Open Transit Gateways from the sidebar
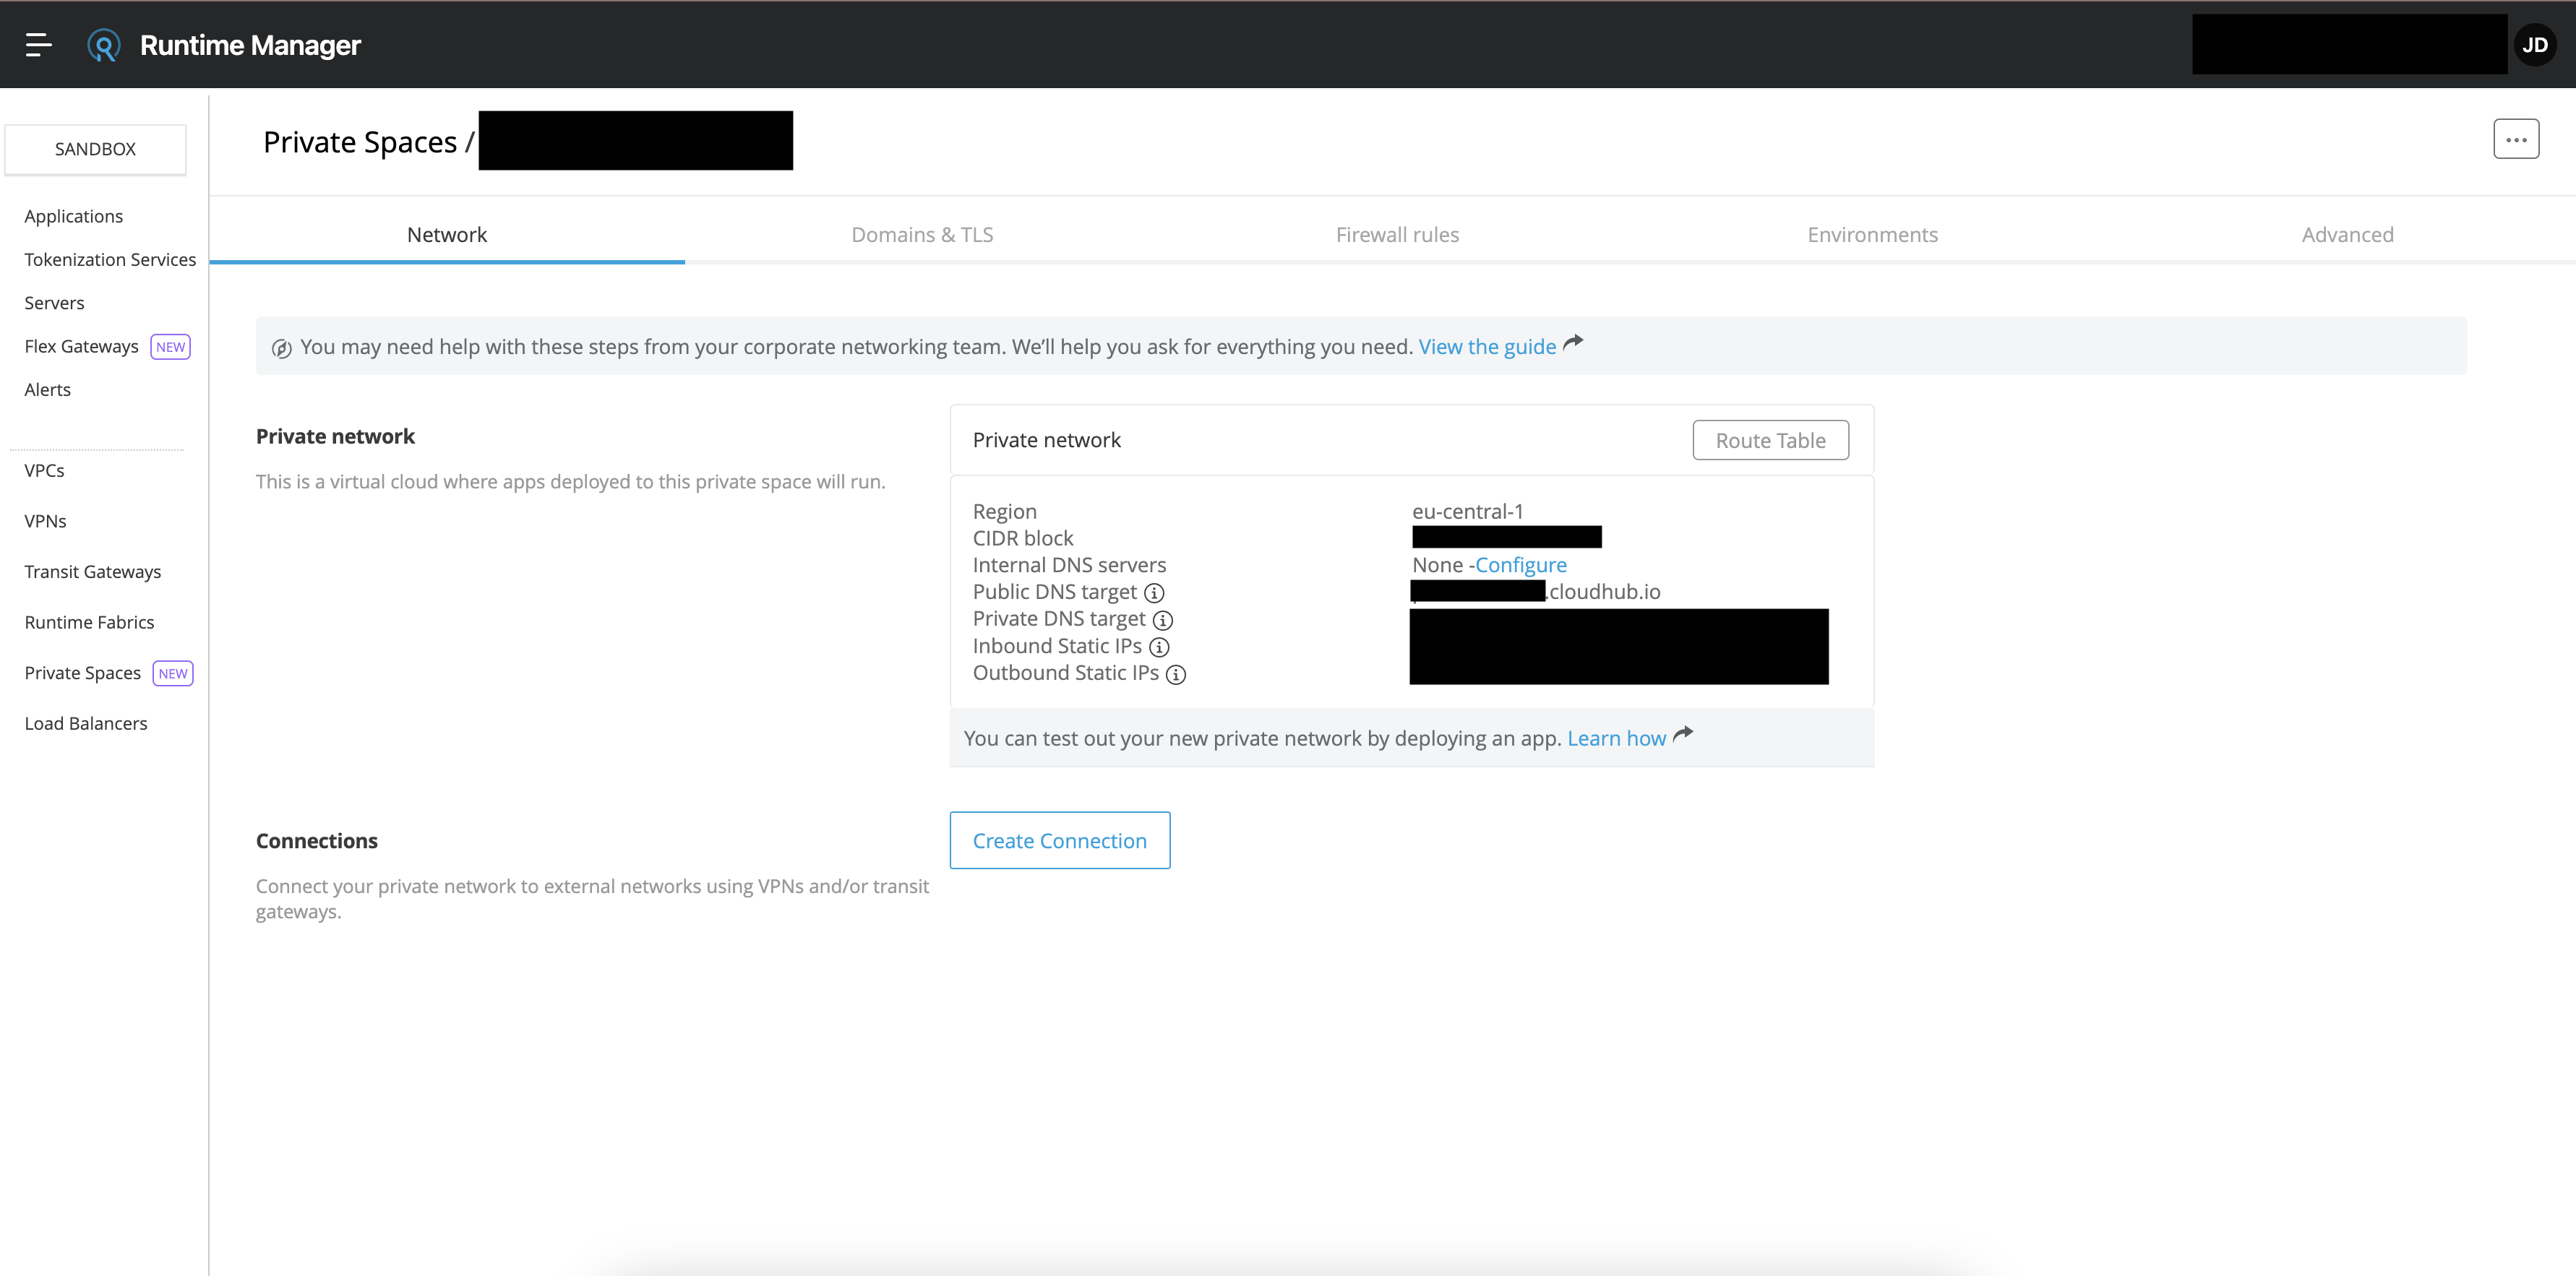Viewport: 2576px width, 1276px height. 92,572
